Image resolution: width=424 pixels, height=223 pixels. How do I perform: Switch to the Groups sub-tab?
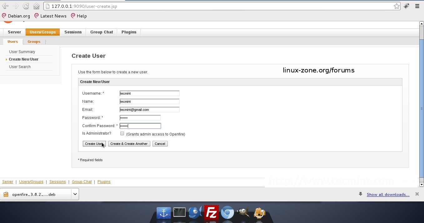[x=34, y=42]
